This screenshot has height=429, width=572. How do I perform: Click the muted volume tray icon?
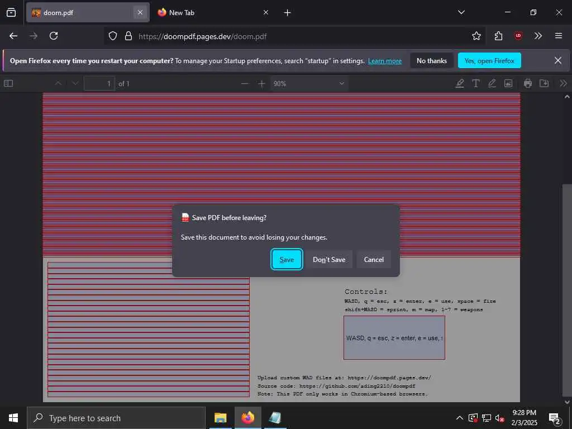click(499, 418)
